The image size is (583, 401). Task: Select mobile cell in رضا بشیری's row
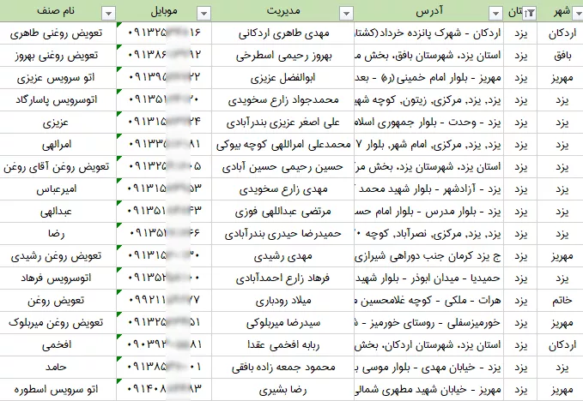click(x=164, y=390)
